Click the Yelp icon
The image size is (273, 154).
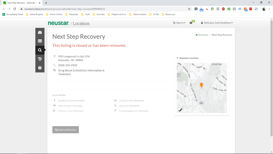coord(115,106)
